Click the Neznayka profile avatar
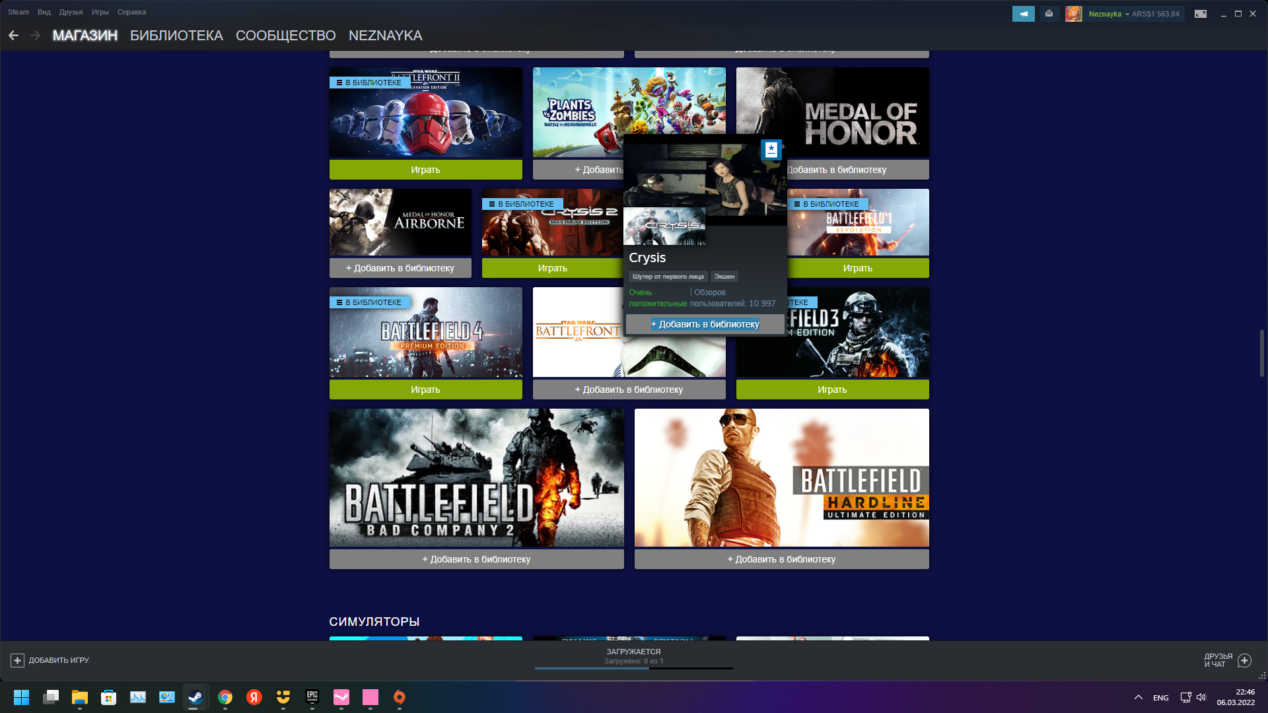 pyautogui.click(x=1073, y=14)
